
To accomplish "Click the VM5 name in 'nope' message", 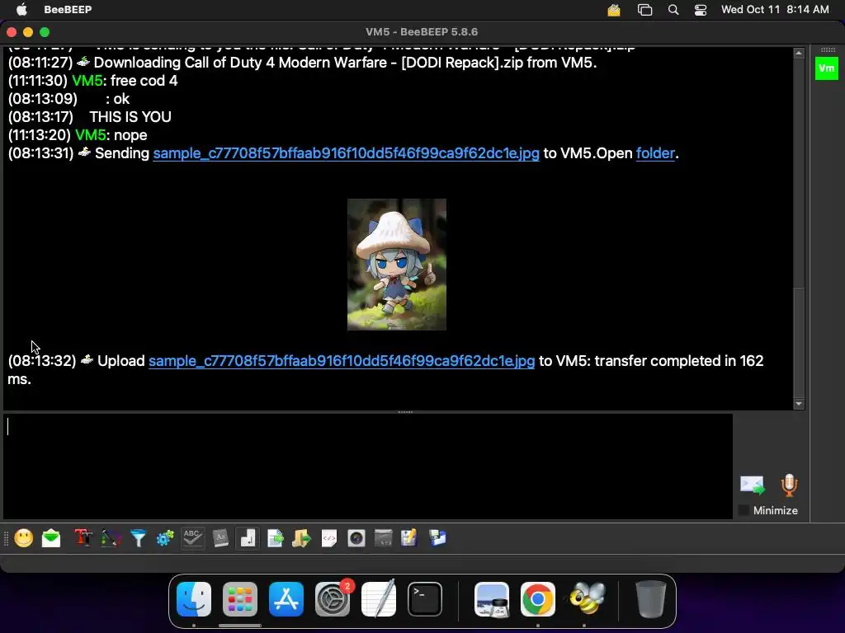I will tap(90, 135).
